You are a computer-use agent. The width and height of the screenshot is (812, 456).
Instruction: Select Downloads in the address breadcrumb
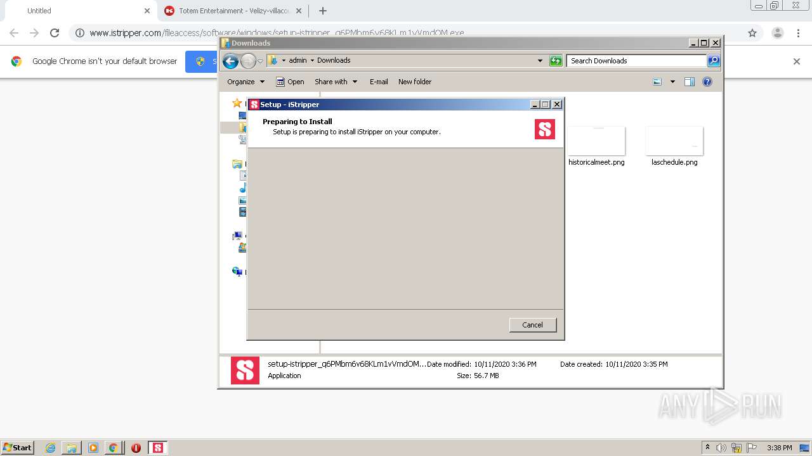pyautogui.click(x=334, y=60)
